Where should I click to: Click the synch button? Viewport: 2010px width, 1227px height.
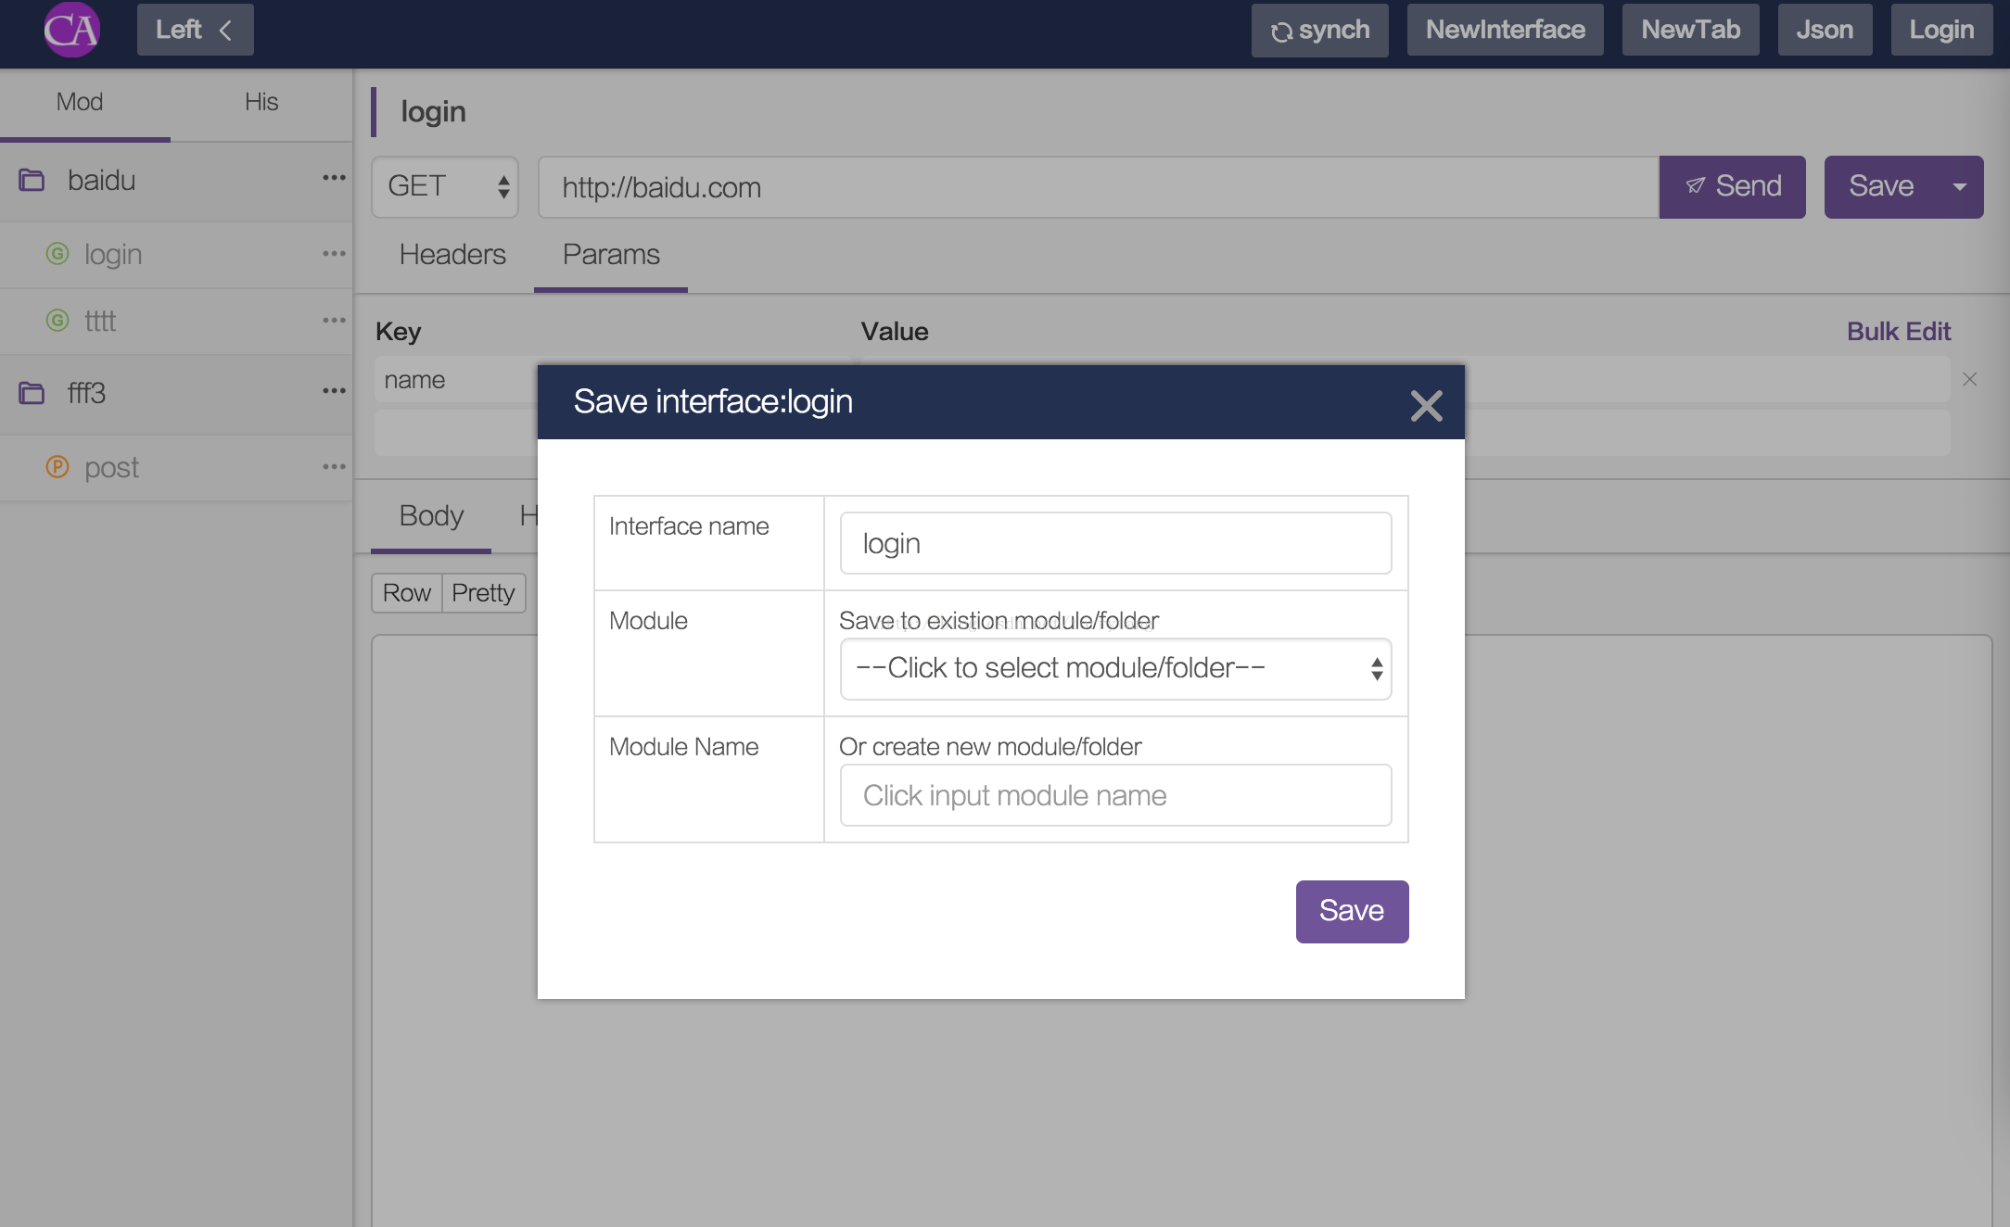(1319, 30)
